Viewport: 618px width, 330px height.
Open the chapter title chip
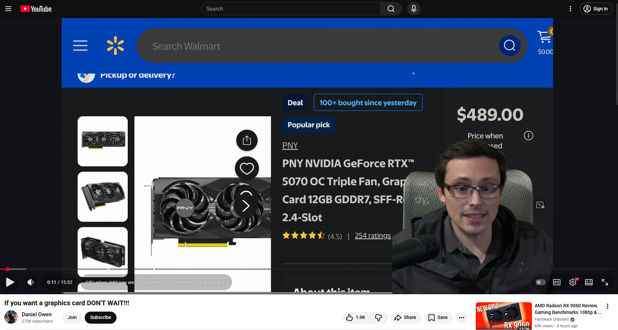pyautogui.click(x=156, y=282)
